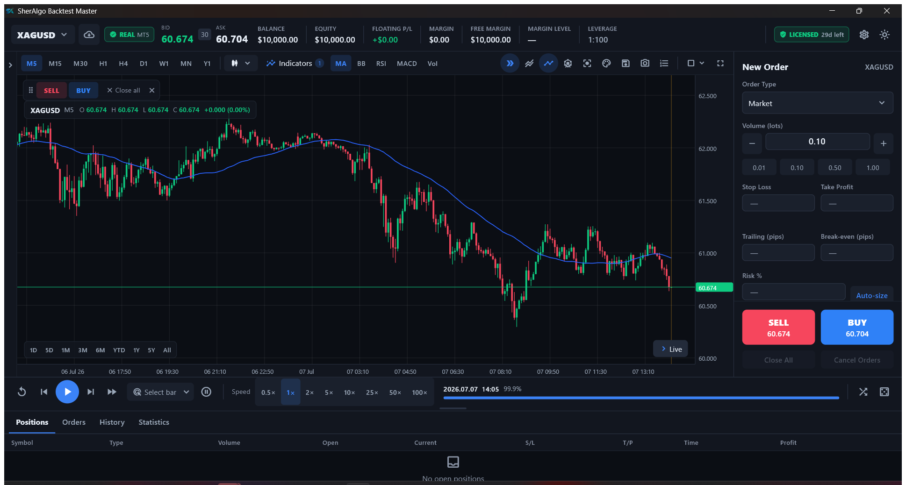Click the big BUY 60.704 button
This screenshot has height=485, width=906.
pos(857,328)
